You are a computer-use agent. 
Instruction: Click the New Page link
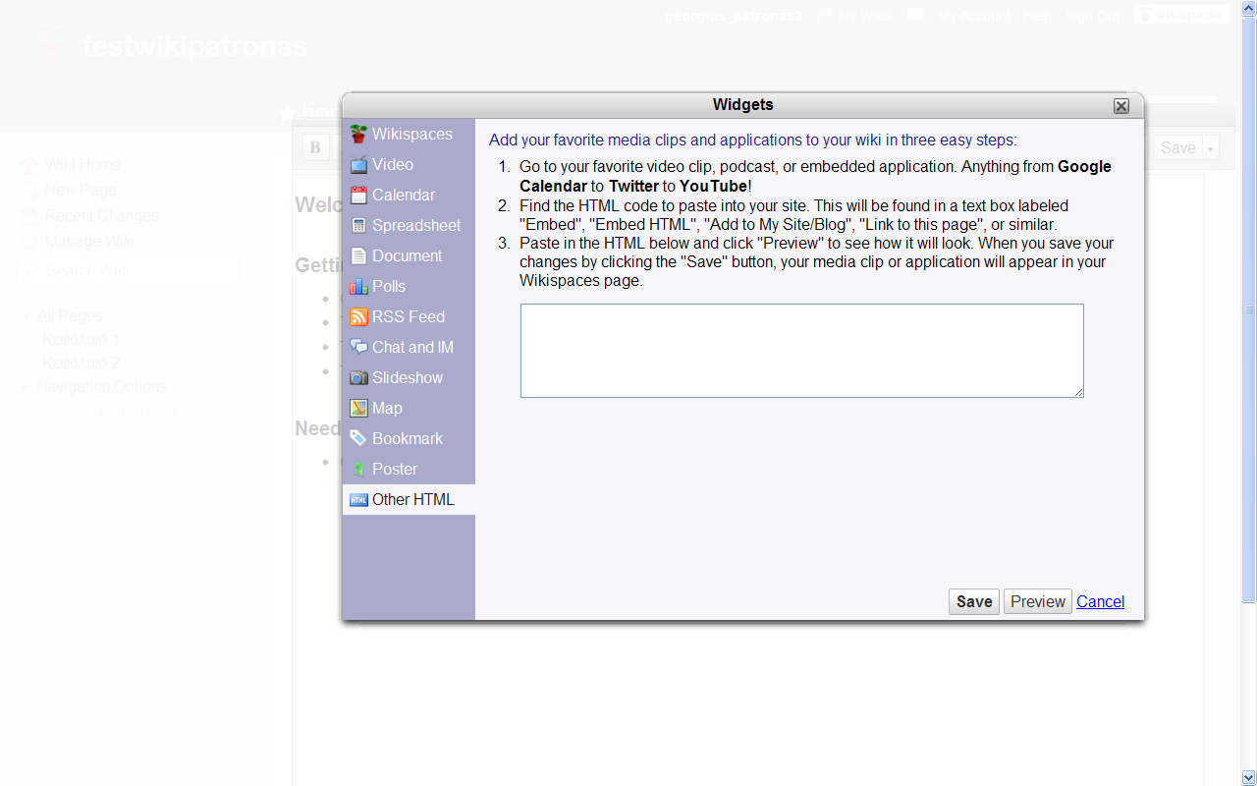(x=81, y=190)
